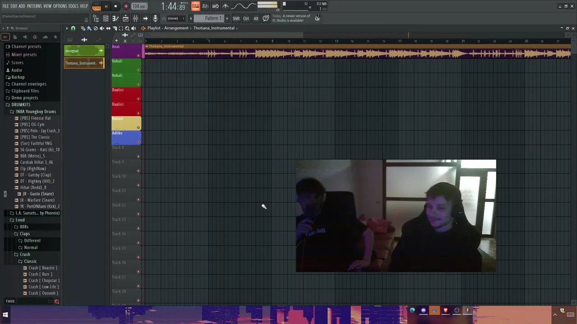Select the micogoat clip in picker
Image resolution: width=577 pixels, height=324 pixels.
84,51
